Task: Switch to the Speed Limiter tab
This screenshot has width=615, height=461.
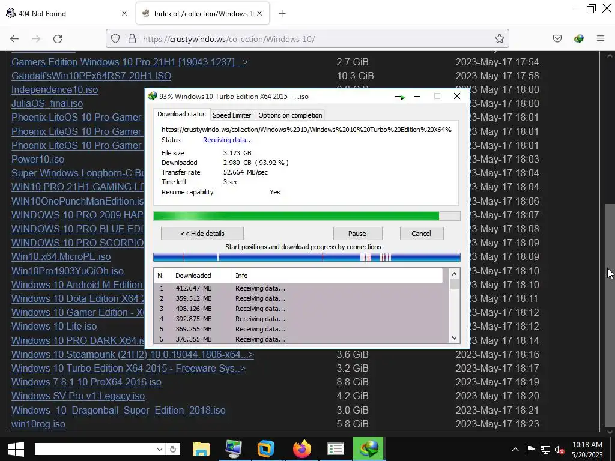Action: tap(232, 115)
